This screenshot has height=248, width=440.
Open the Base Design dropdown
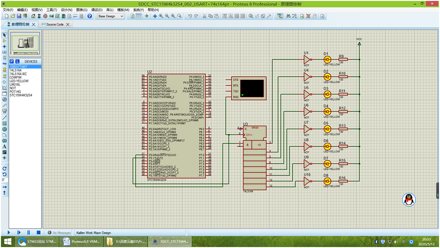111,16
